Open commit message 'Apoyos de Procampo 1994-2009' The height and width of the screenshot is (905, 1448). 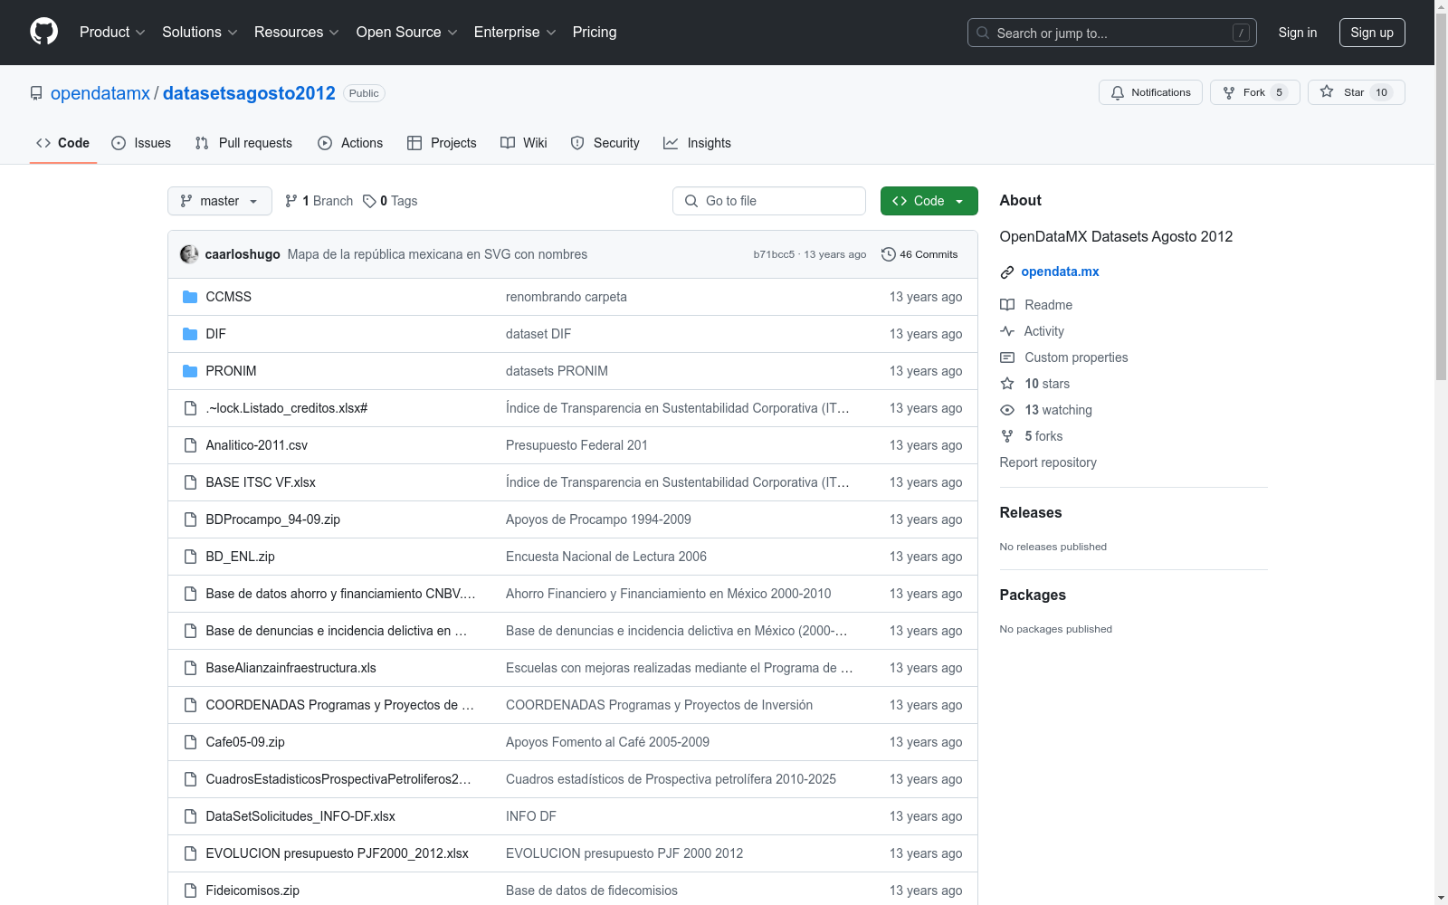point(598,519)
